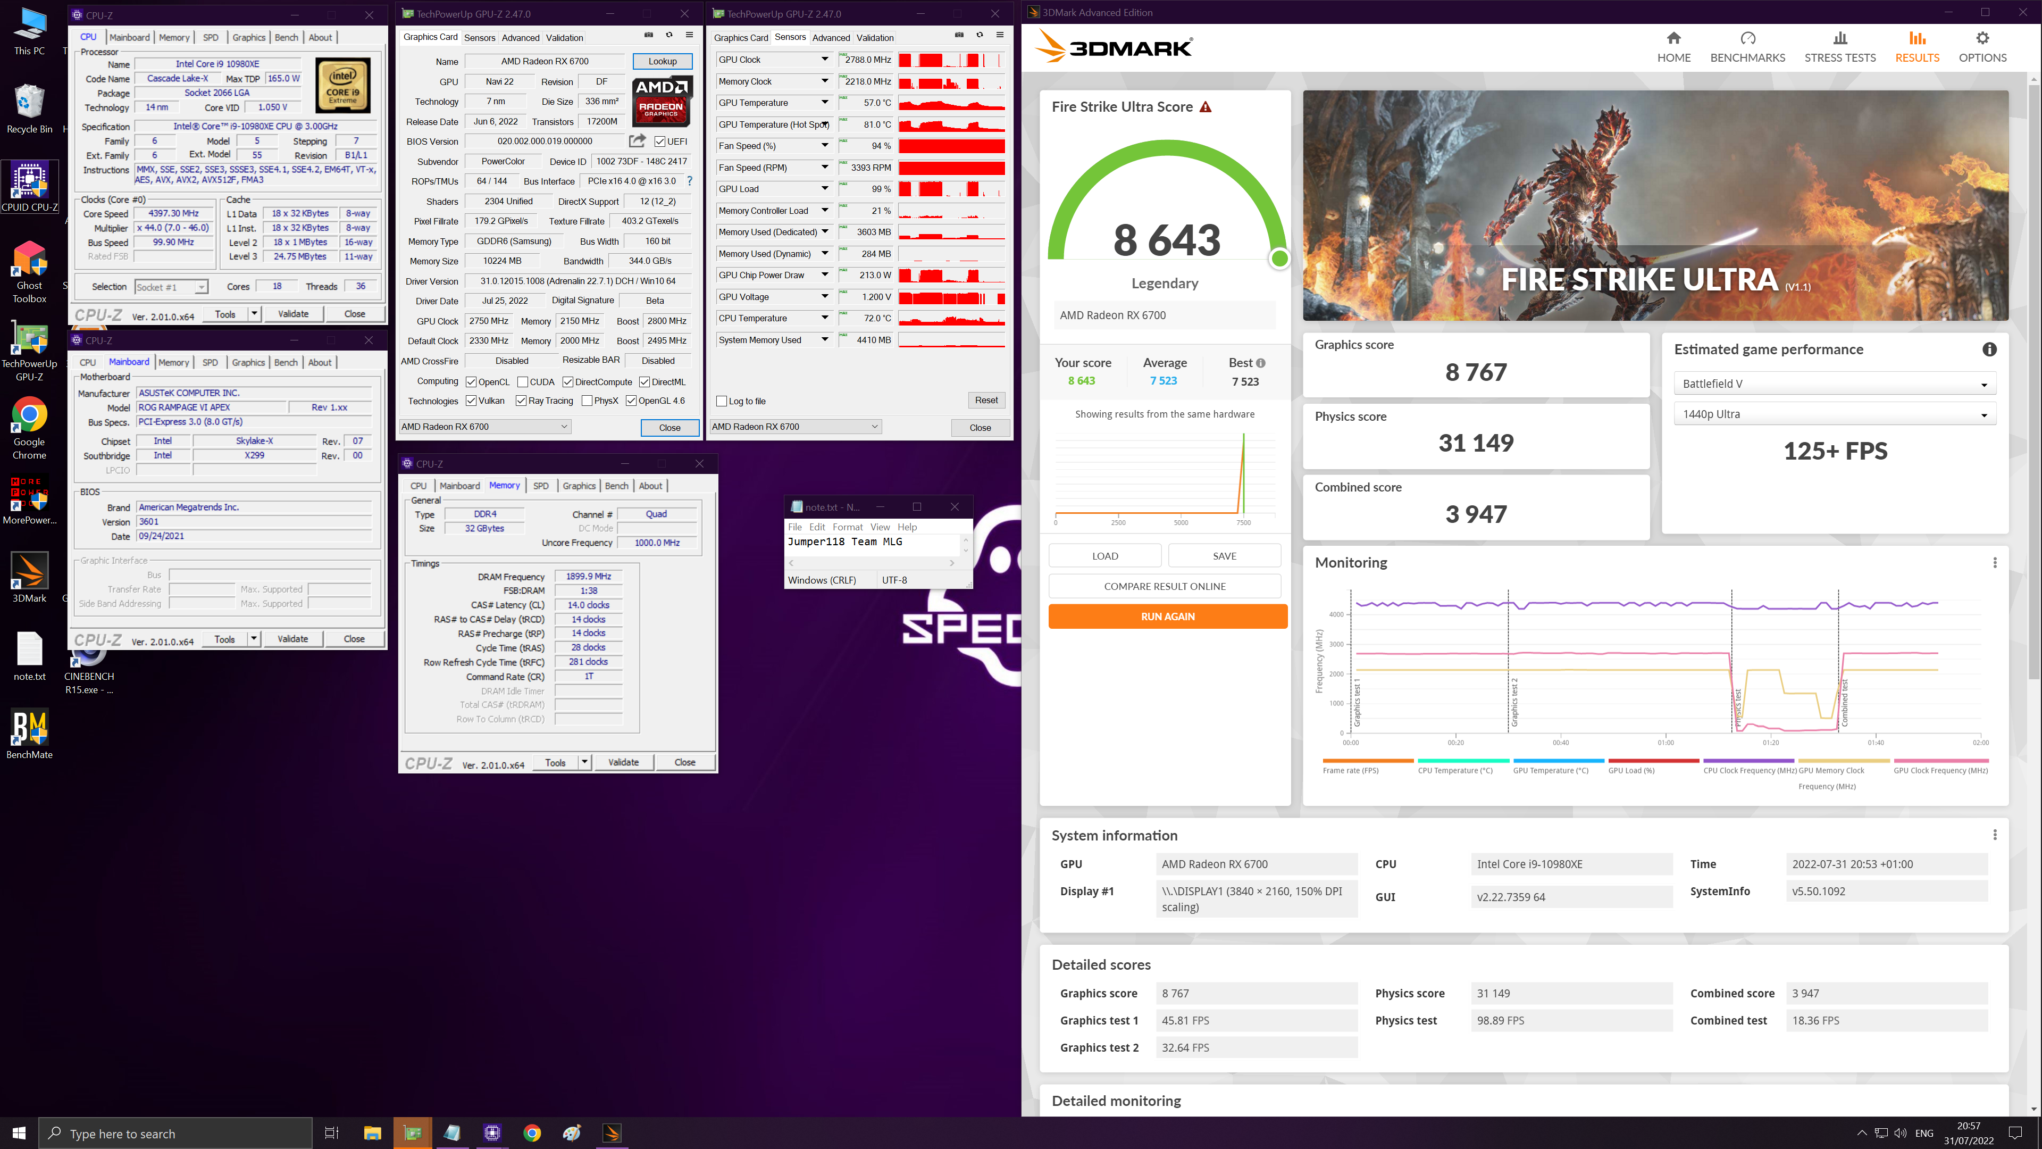Viewport: 2042px width, 1149px height.
Task: Open the BENCHMARKS section in 3DMark
Action: click(1747, 47)
